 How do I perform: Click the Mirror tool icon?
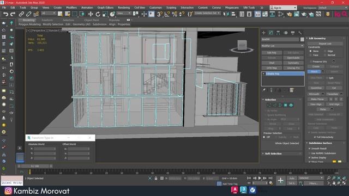coord(226,14)
